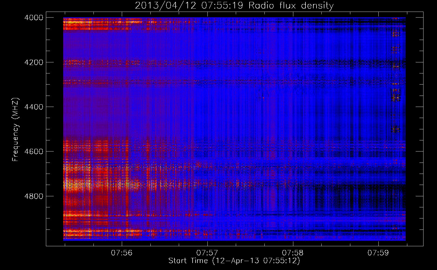Screen dimensions: 437x270
Task: Click the 07:56 time tick label
Action: pos(122,253)
